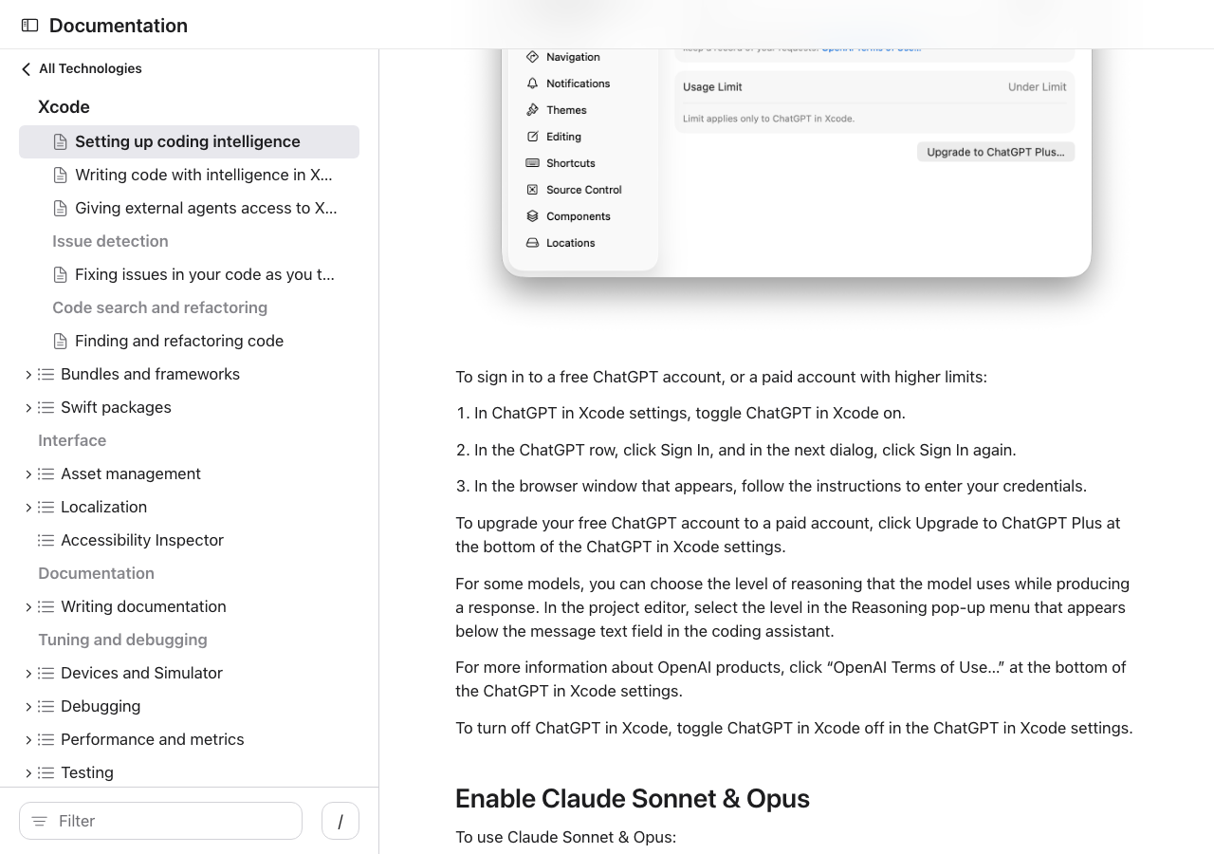Click the Source Control icon in settings screenshot
Image resolution: width=1214 pixels, height=854 pixels.
pos(532,190)
